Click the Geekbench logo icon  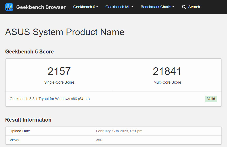tap(9, 7)
